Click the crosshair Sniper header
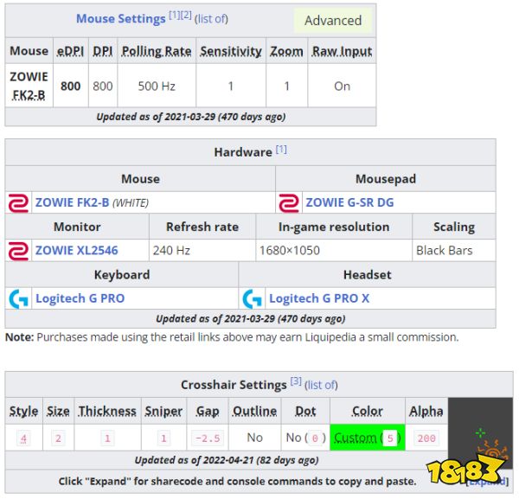 [x=163, y=412]
